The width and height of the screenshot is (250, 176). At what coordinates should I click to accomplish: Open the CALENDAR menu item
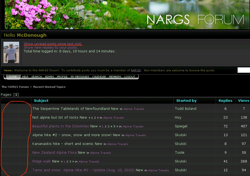pyautogui.click(x=99, y=77)
